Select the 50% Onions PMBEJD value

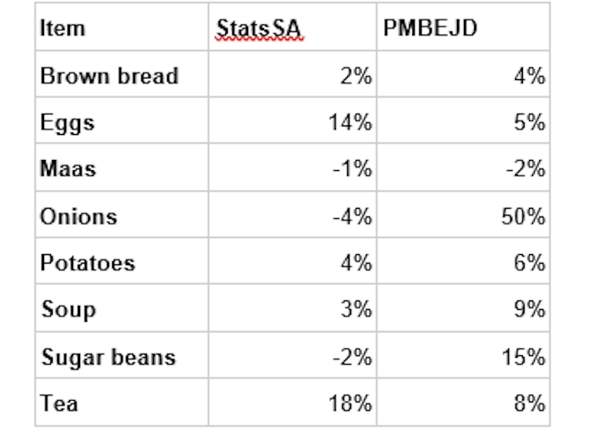click(524, 216)
